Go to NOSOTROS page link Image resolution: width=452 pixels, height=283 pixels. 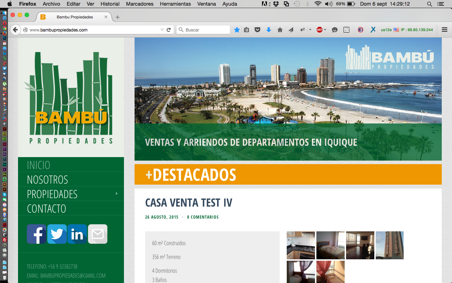click(x=47, y=179)
